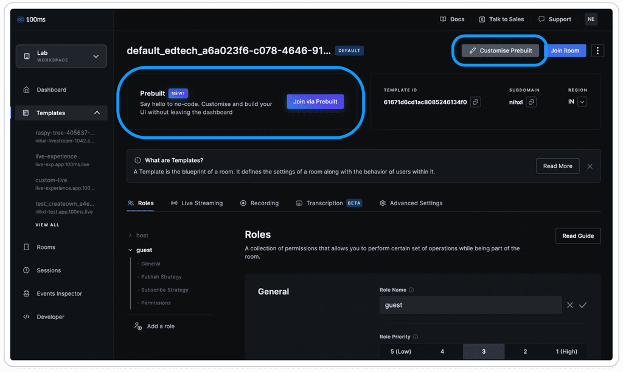Viewport: 623px width, 372px height.
Task: Click the Recording tab circle icon
Action: [243, 203]
